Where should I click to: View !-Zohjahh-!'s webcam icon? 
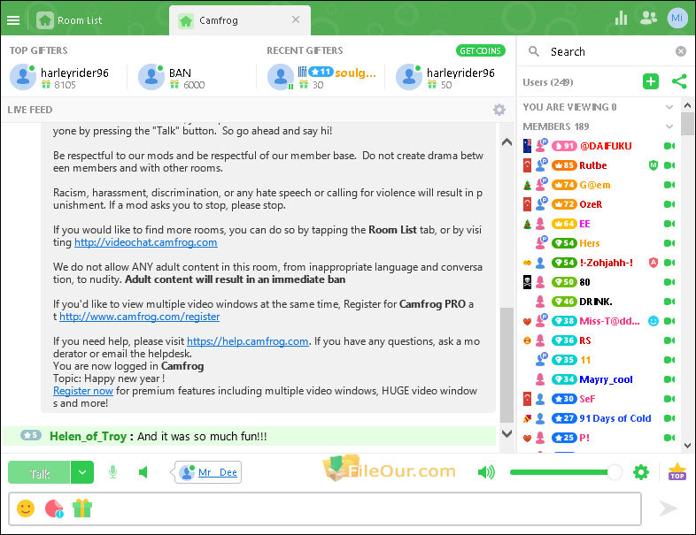pos(669,263)
